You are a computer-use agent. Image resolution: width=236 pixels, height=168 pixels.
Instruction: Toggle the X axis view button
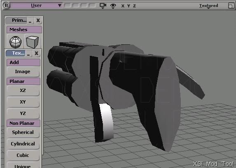pos(123,6)
